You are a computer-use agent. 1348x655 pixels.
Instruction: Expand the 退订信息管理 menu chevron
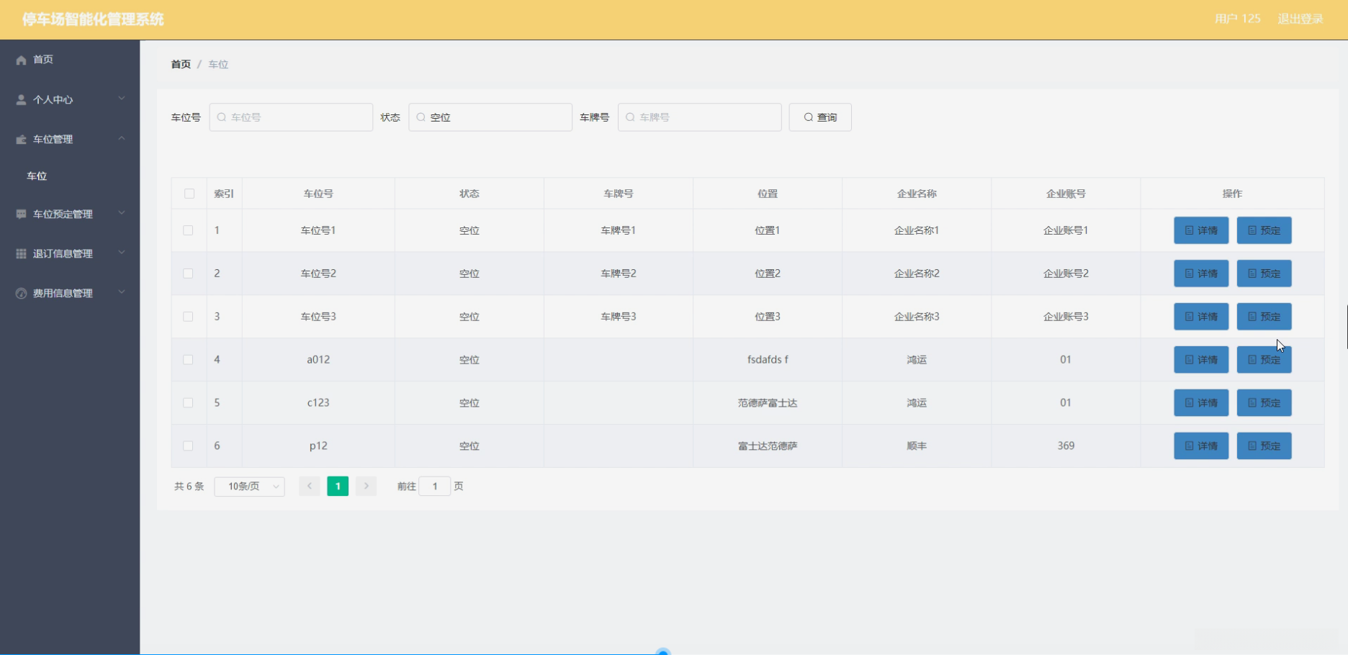122,253
